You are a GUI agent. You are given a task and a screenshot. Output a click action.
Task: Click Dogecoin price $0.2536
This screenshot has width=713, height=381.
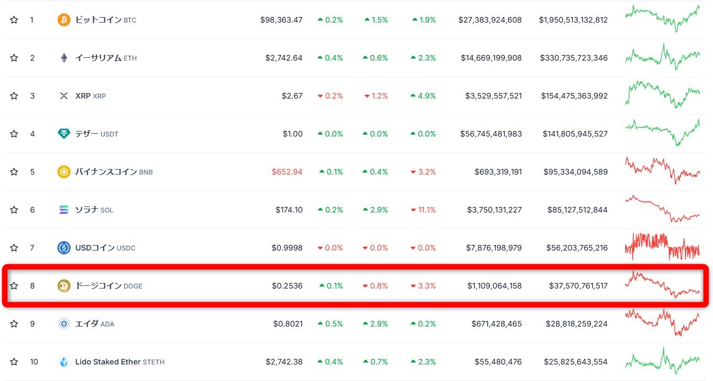pyautogui.click(x=287, y=286)
